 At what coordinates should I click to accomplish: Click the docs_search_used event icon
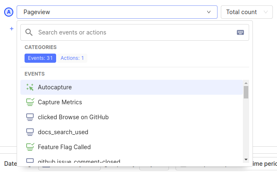tap(30, 132)
